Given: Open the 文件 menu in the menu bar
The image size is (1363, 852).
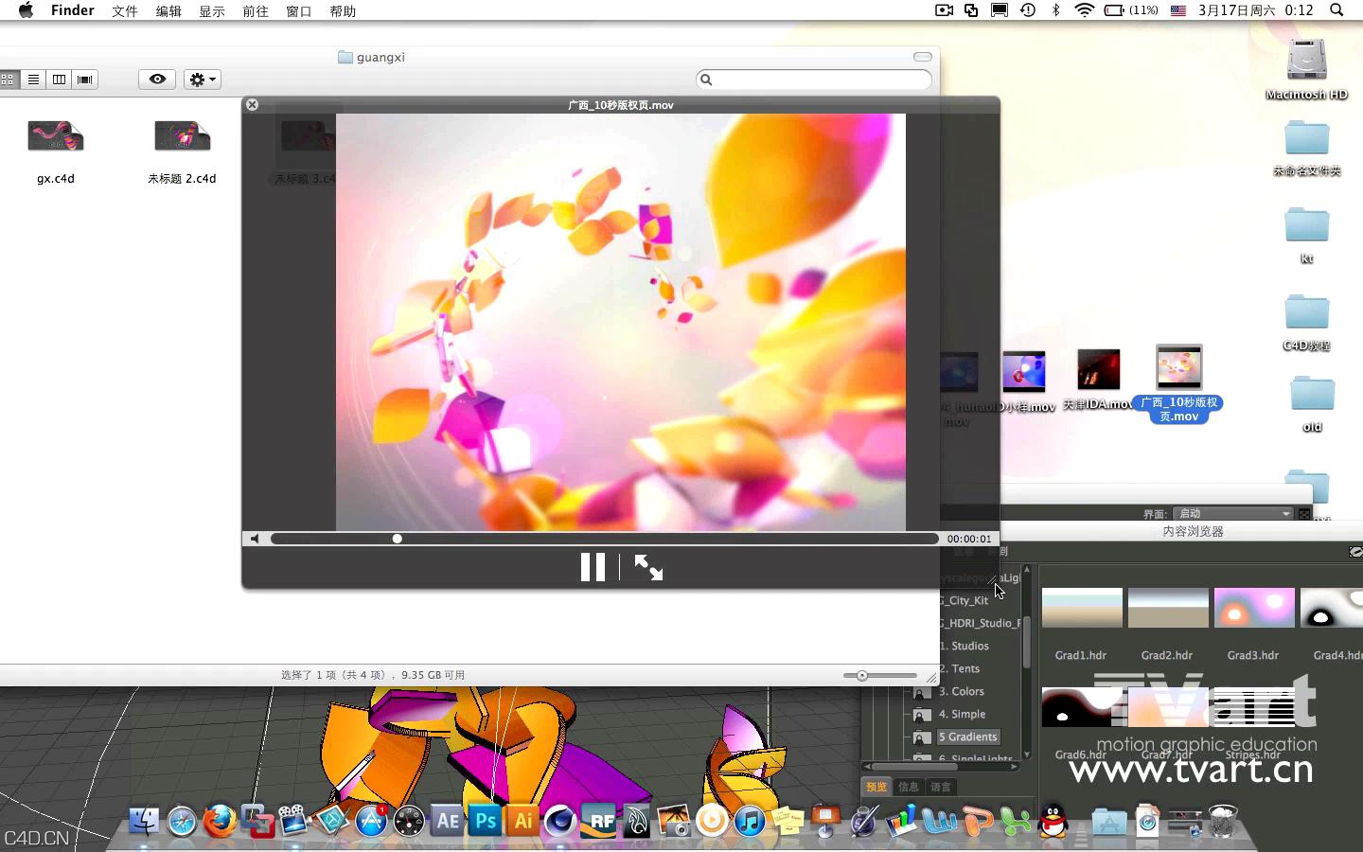Looking at the screenshot, I should coord(124,11).
